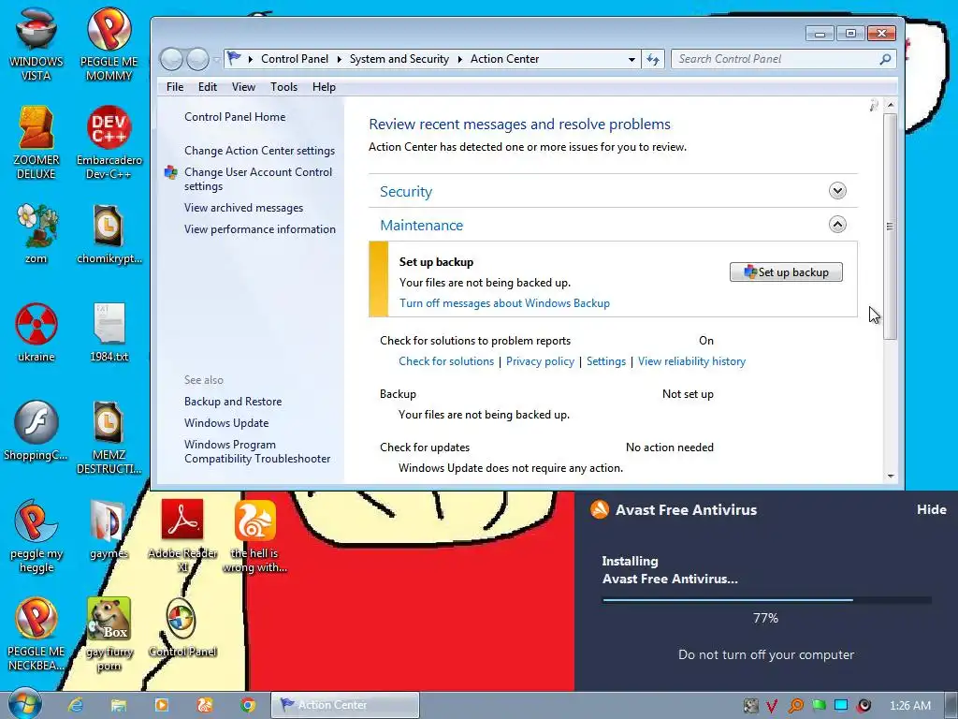
Task: Open the recent pages dropdown arrow
Action: click(216, 59)
